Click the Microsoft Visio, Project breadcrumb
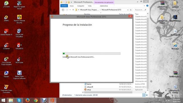This screenshot has height=103, width=183. tap(89, 10)
